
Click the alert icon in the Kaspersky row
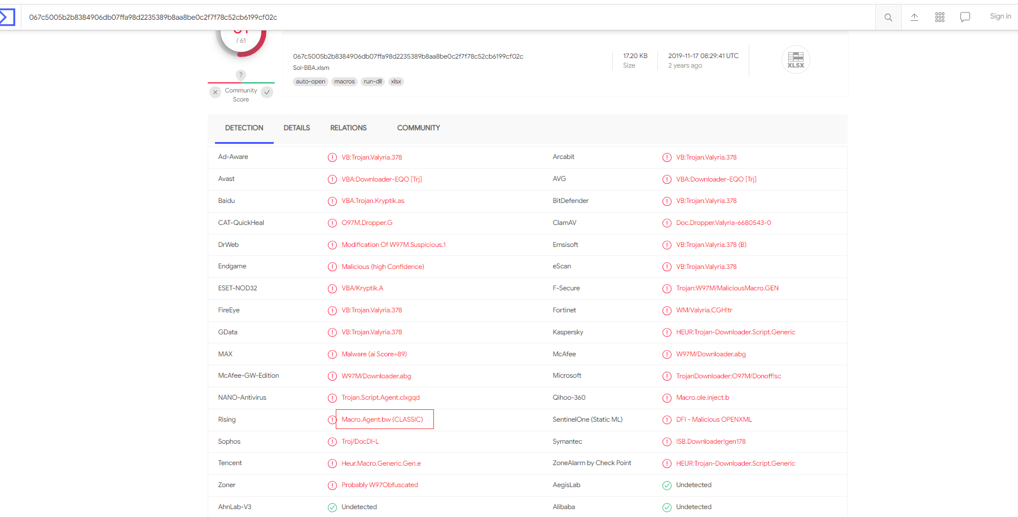[667, 332]
